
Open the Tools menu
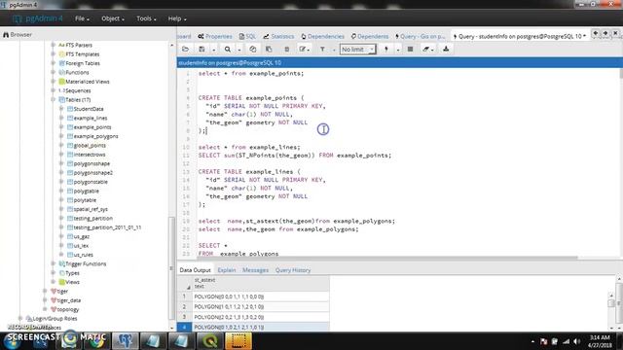[x=146, y=18]
